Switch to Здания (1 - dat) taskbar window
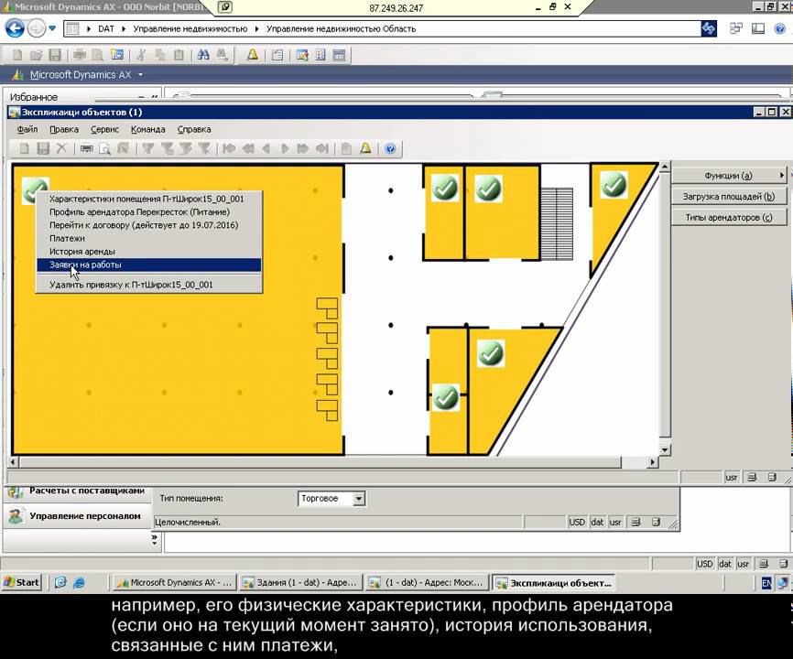Viewport: 793px width, 659px height. click(x=301, y=583)
